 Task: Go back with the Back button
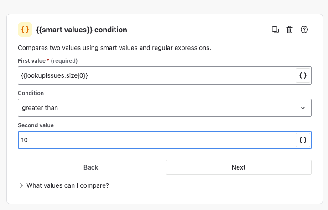coord(91,167)
